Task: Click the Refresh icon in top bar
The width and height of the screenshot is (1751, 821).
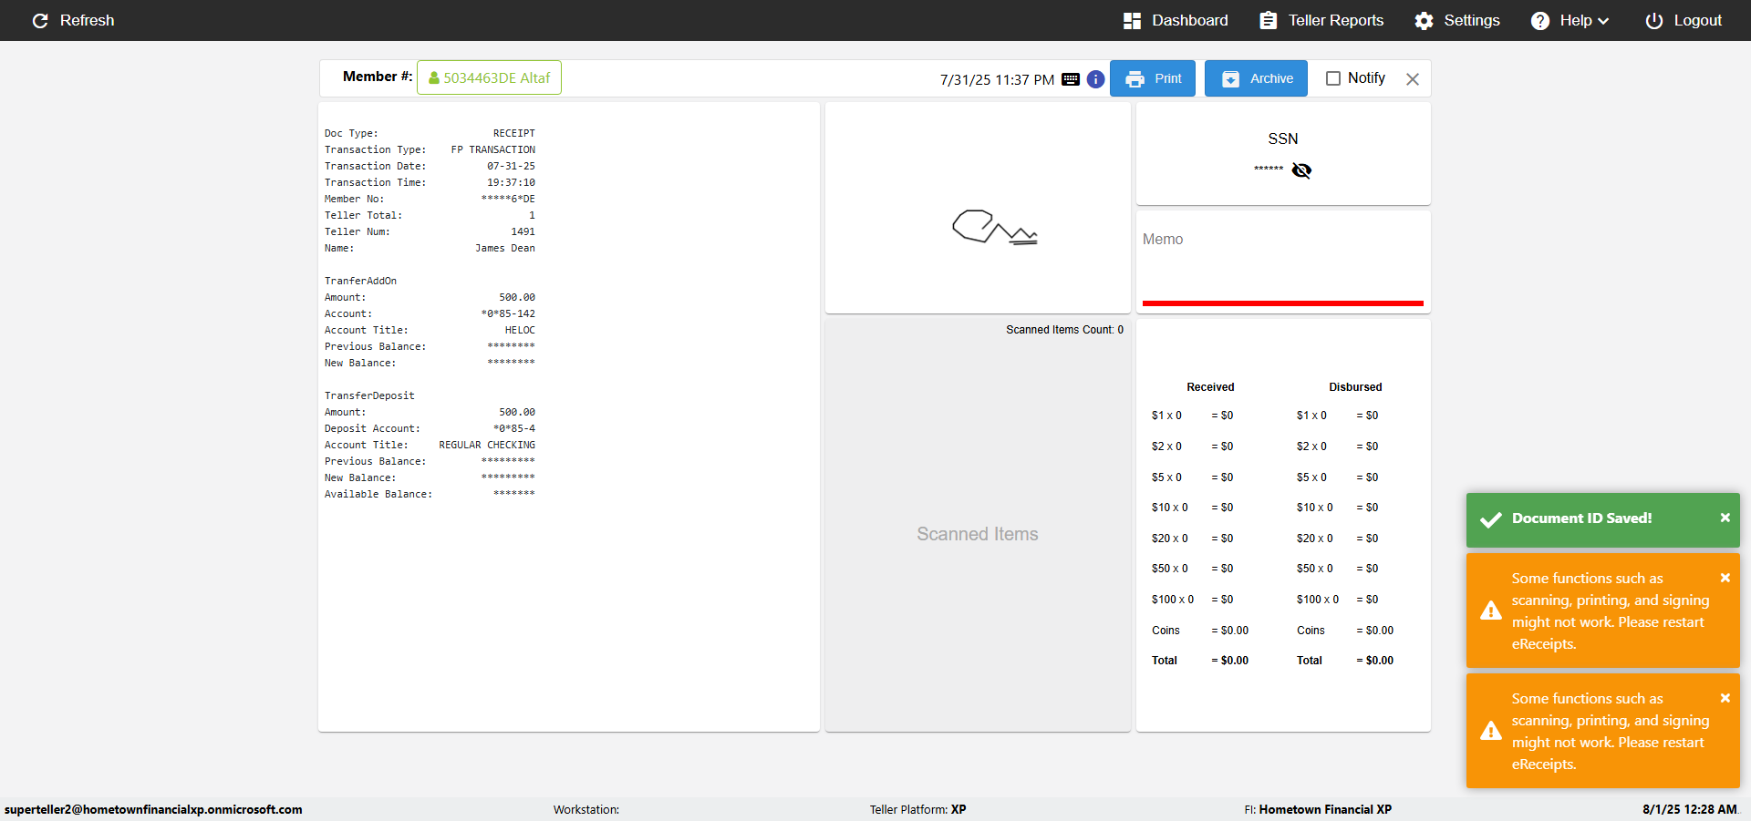Action: point(40,20)
